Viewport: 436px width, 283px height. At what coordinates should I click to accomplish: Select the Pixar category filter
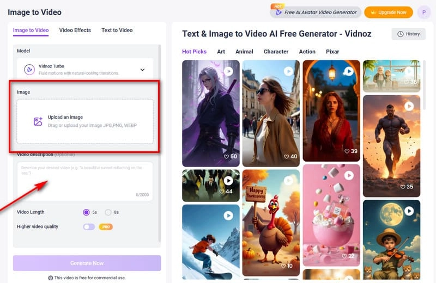332,52
